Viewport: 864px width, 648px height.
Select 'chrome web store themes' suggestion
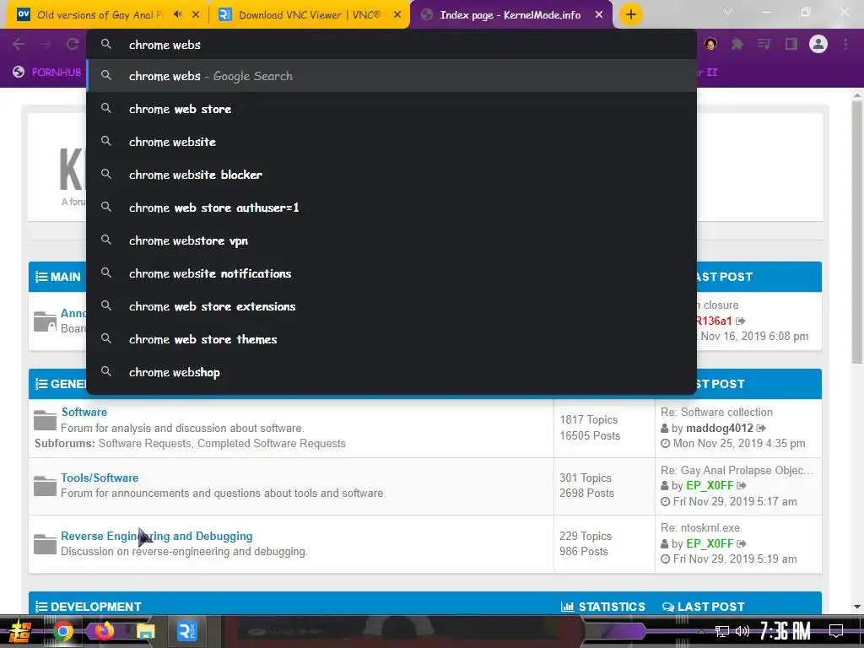point(391,339)
